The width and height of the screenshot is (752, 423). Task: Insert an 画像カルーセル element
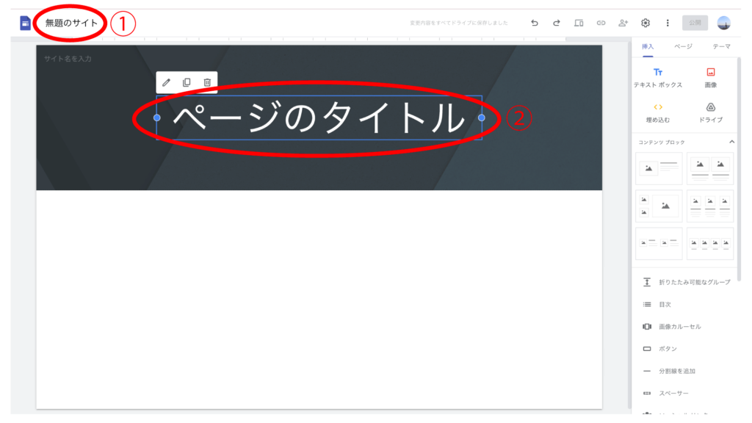pyautogui.click(x=679, y=326)
